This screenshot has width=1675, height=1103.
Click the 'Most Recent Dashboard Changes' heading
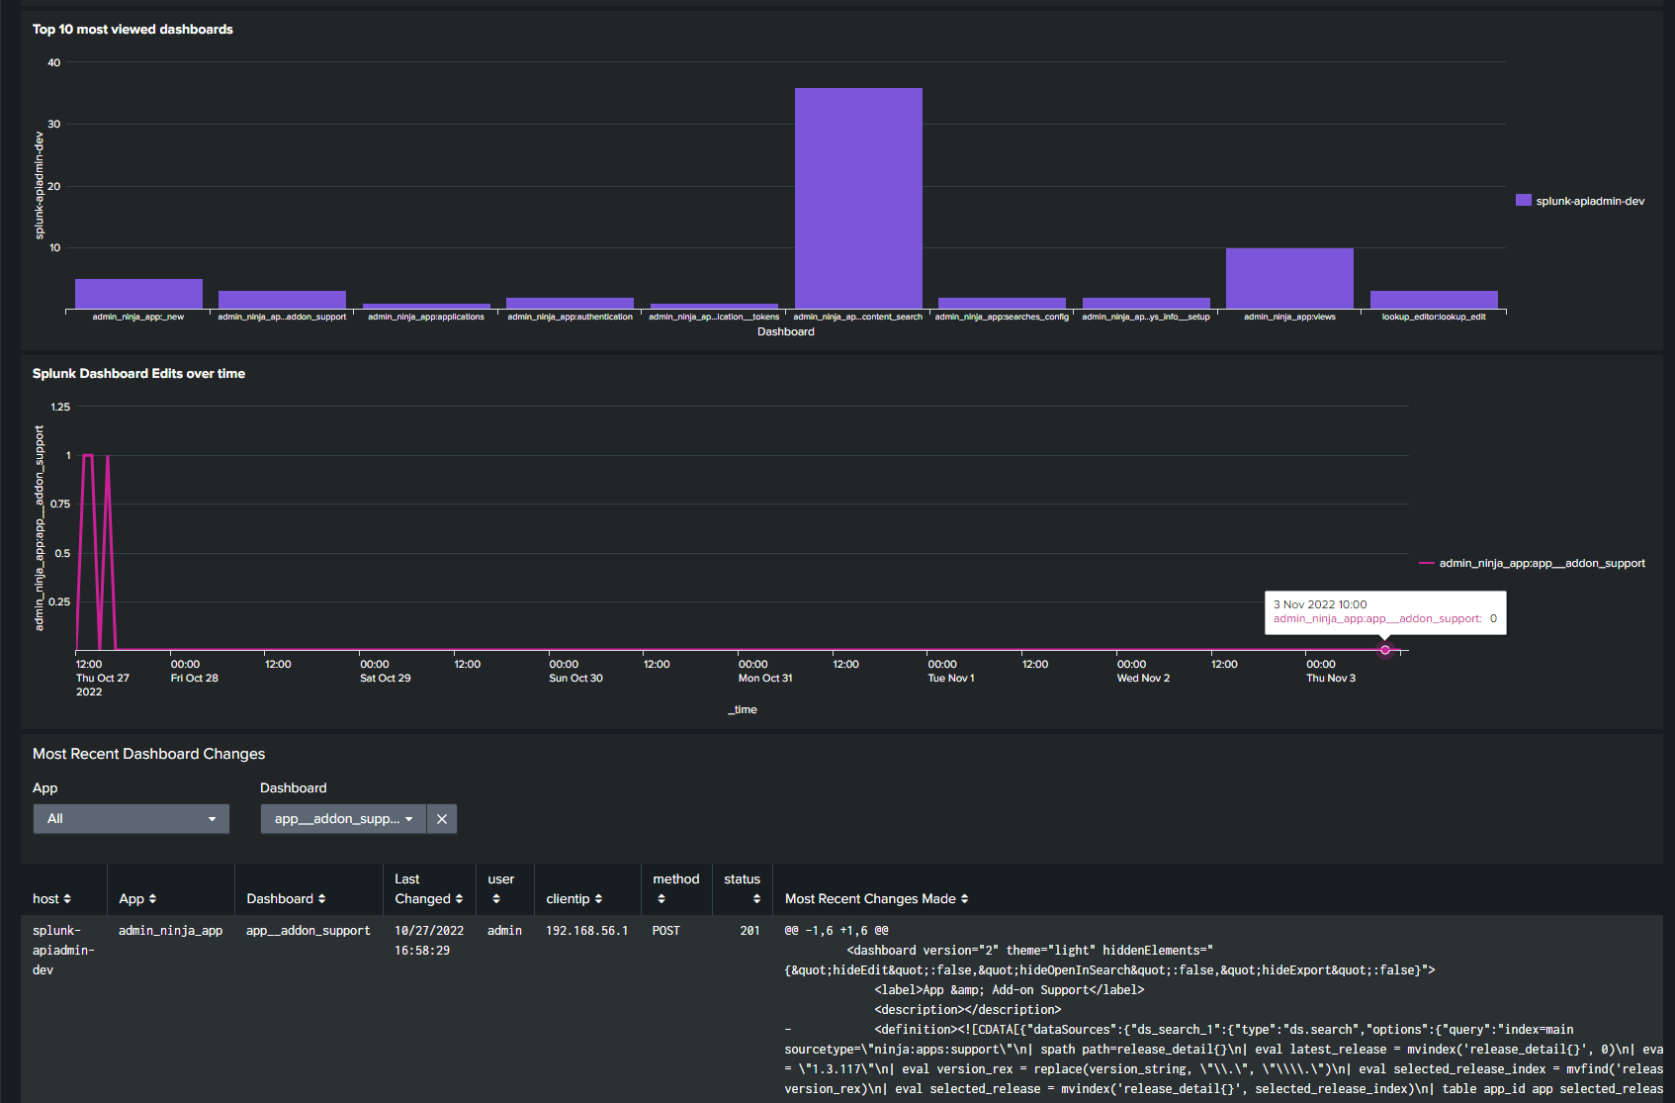coord(148,754)
